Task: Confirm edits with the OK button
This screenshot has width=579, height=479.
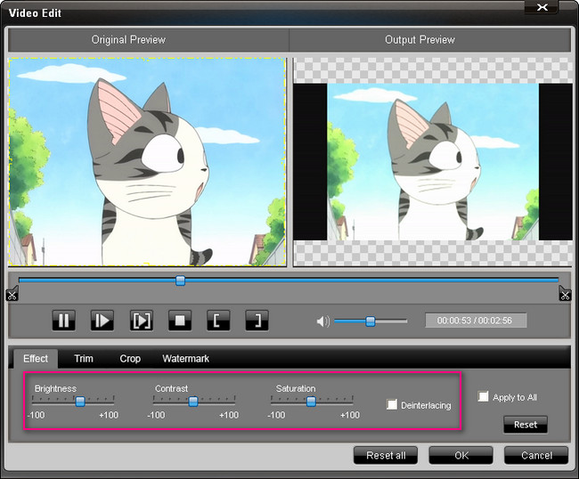Action: [461, 455]
